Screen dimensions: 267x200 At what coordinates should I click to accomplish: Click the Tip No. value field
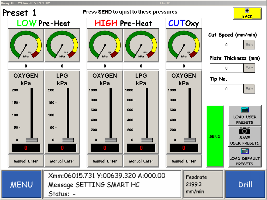[x=227, y=89]
